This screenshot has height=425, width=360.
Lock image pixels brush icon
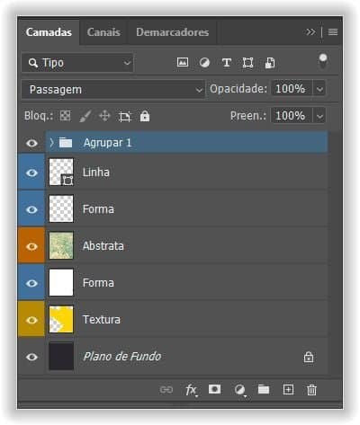[85, 116]
